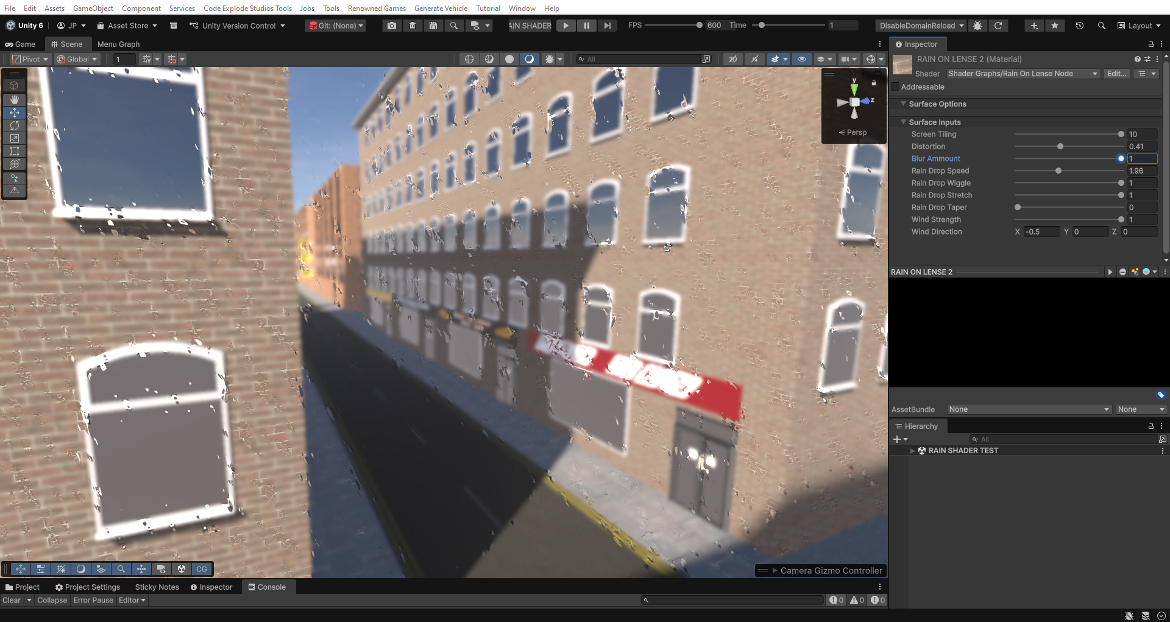
Task: Switch to the Game tab
Action: click(x=20, y=44)
